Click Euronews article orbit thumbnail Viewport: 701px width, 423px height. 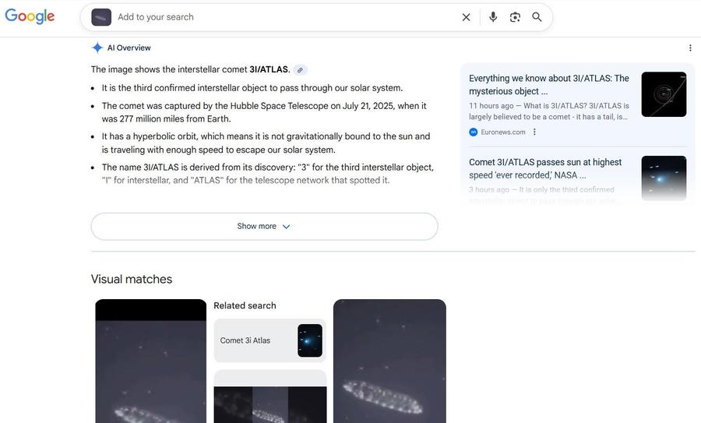(664, 94)
